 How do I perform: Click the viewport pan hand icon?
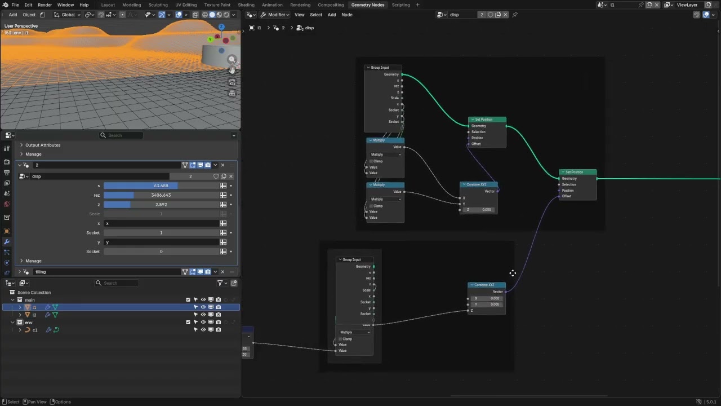click(232, 70)
